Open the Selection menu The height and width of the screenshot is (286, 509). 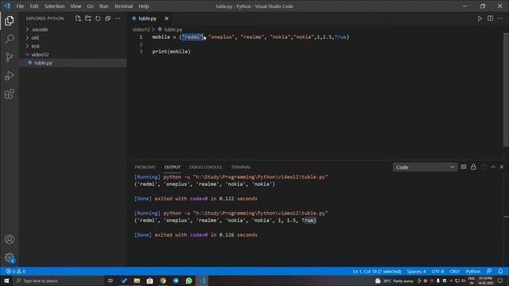click(x=54, y=6)
